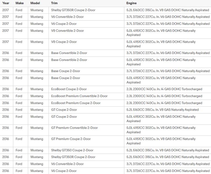Click the GT Premium Convertible 2-Door cell
Image resolution: width=211 pixels, height=174 pixels.
tap(74, 128)
